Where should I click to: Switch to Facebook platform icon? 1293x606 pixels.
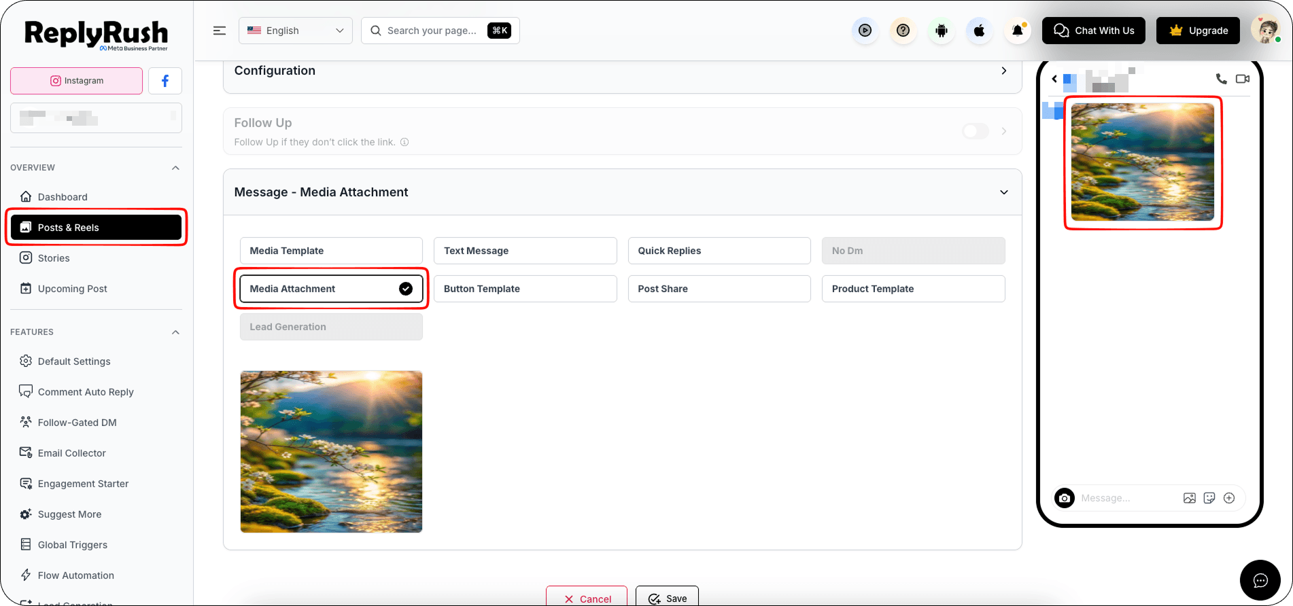pyautogui.click(x=165, y=81)
